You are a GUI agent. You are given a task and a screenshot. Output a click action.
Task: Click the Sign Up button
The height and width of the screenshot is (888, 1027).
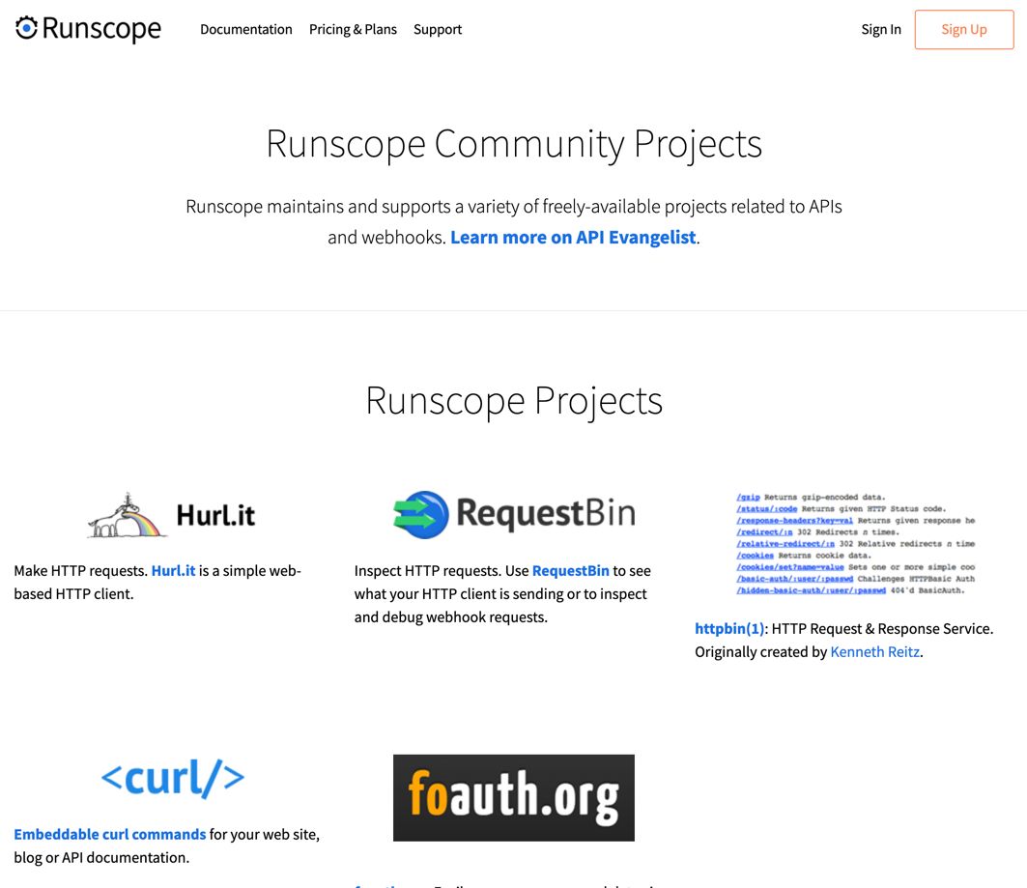coord(964,29)
